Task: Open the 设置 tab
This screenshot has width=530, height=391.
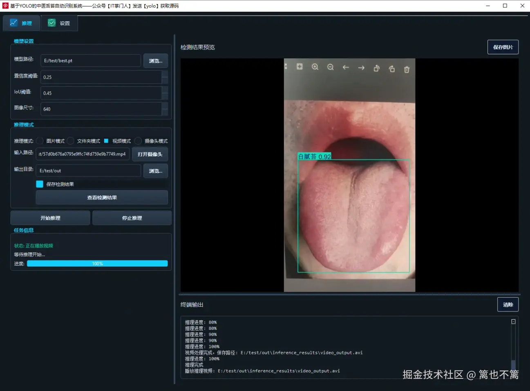Action: (x=59, y=23)
